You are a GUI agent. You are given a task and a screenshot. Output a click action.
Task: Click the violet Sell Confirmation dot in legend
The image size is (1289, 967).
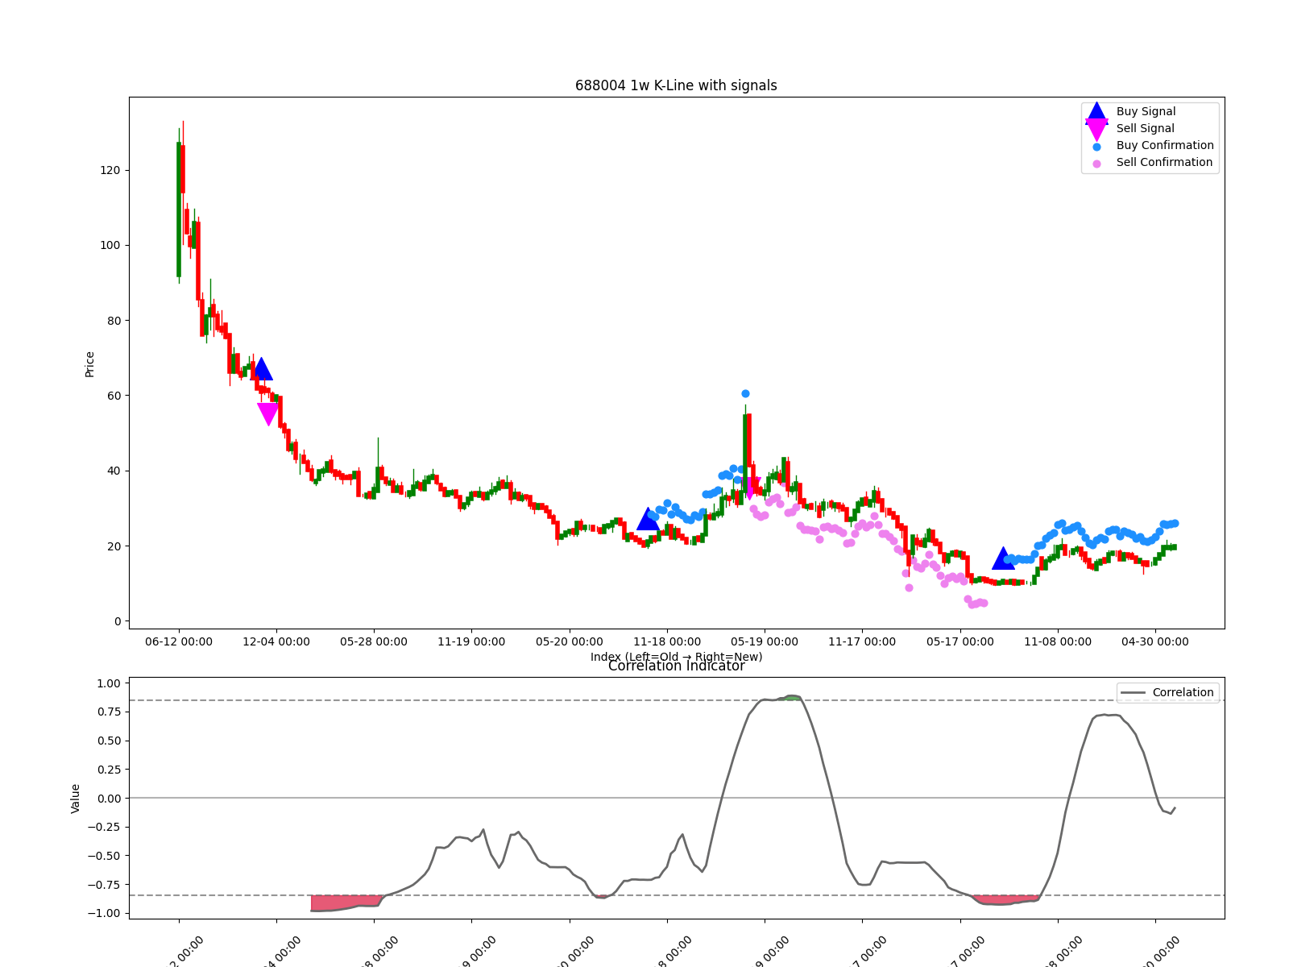1096,164
